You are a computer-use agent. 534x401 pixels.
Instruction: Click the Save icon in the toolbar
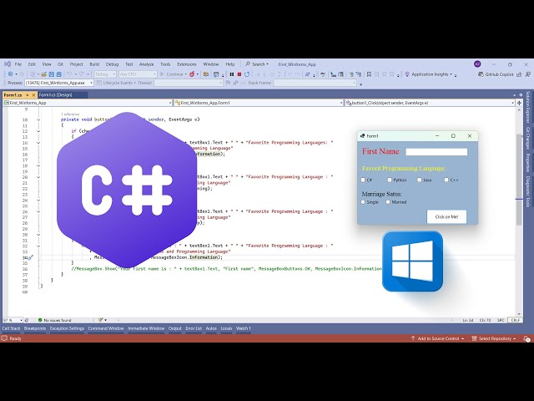pos(52,74)
